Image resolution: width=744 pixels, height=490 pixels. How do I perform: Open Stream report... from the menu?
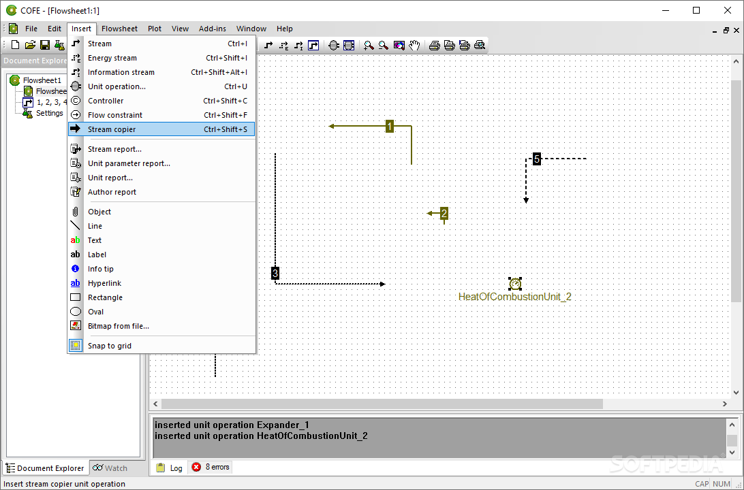click(161, 149)
